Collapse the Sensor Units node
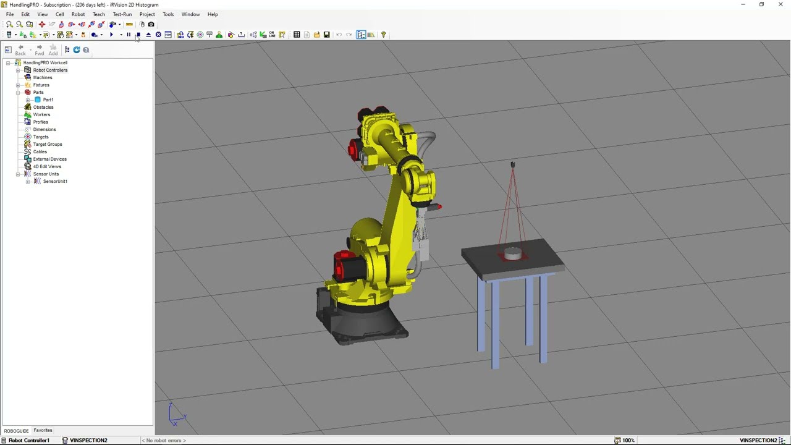The image size is (791, 445). tap(18, 174)
